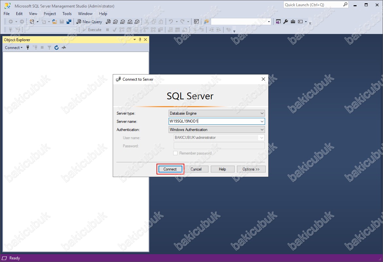383x262 pixels.
Task: Open the Properties wrench icon
Action: pos(286,22)
